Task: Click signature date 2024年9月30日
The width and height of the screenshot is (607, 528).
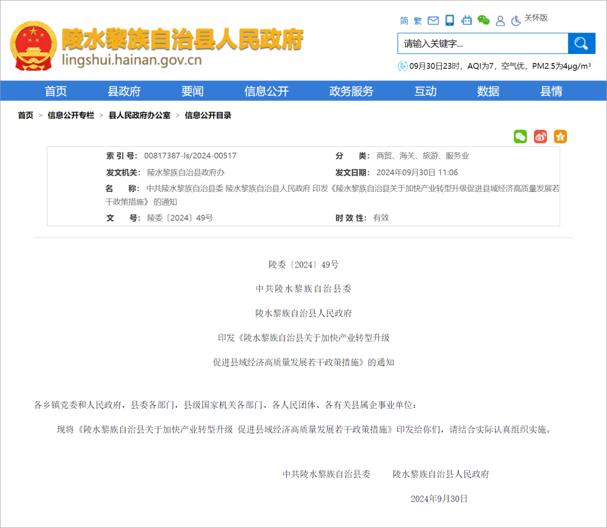Action: tap(439, 499)
